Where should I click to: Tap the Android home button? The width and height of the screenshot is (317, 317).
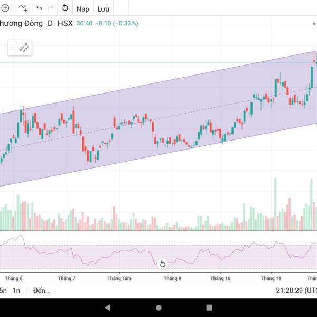(158, 307)
